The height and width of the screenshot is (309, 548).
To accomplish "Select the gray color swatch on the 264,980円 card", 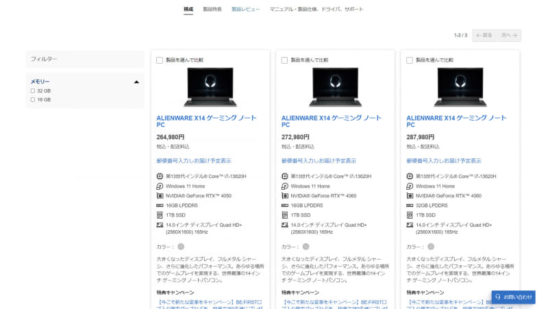I will click(181, 247).
